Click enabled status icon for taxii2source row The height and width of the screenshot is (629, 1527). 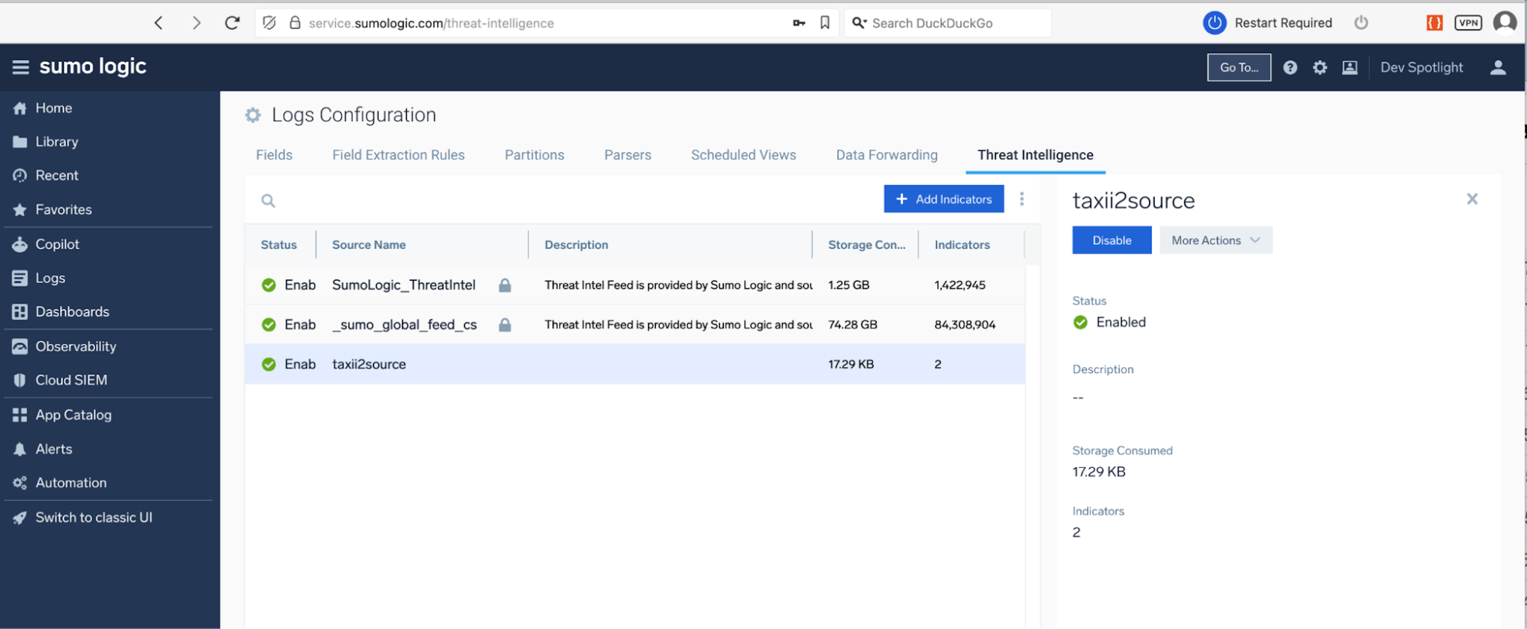(x=268, y=364)
